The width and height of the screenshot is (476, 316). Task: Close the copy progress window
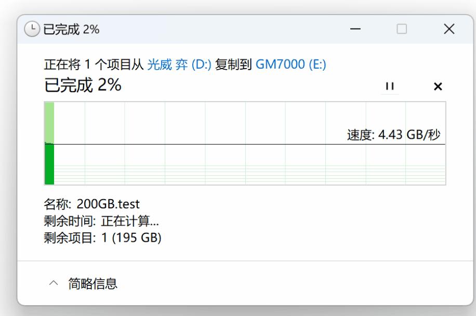click(x=449, y=30)
